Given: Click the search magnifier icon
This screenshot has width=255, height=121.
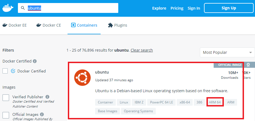Looking at the screenshot, I should click(23, 8).
